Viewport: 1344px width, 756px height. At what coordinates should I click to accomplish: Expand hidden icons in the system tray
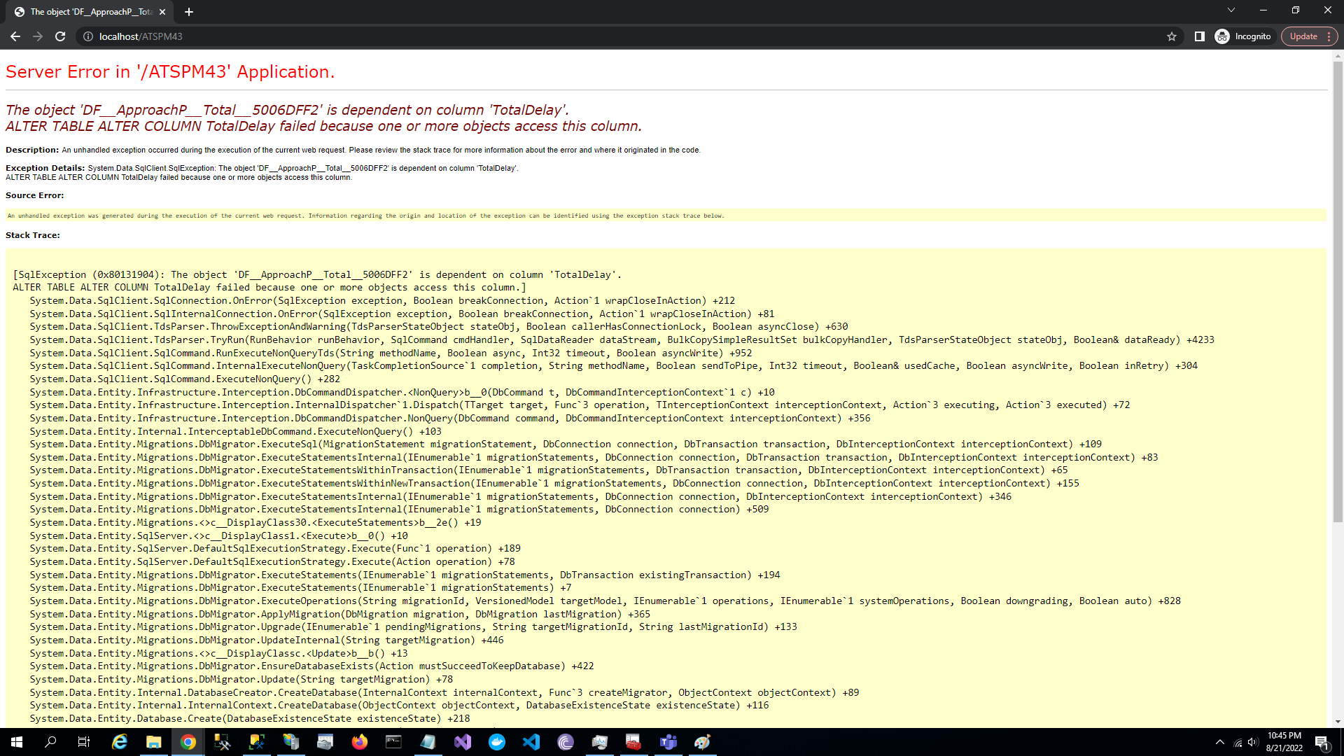pos(1221,742)
